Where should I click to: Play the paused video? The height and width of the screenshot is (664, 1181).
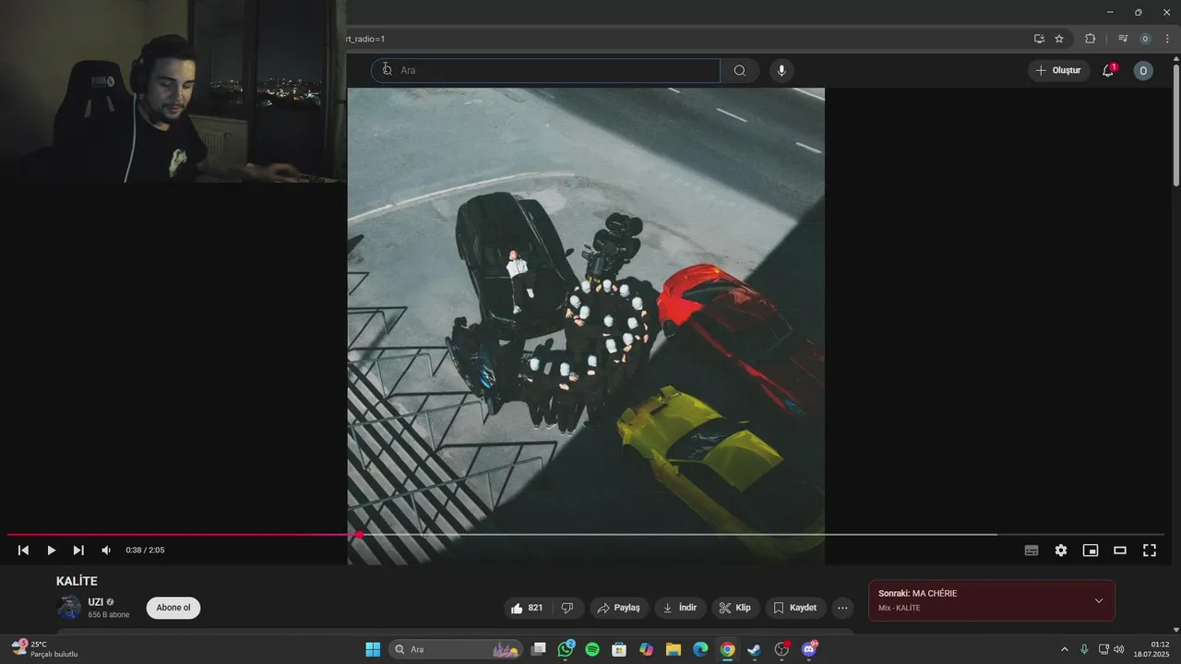[52, 551]
